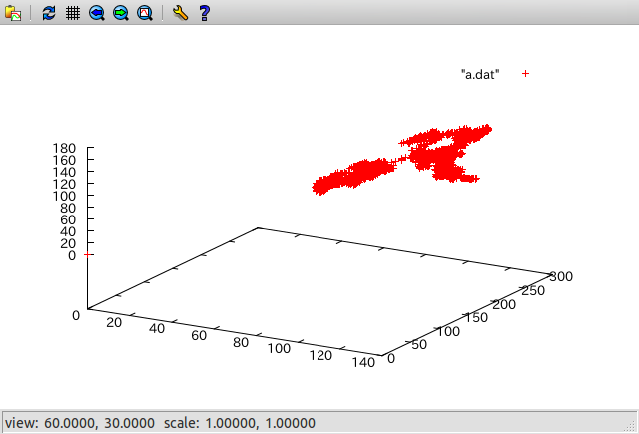Click the scale 1.00000, 1.00000 status text

coord(240,423)
